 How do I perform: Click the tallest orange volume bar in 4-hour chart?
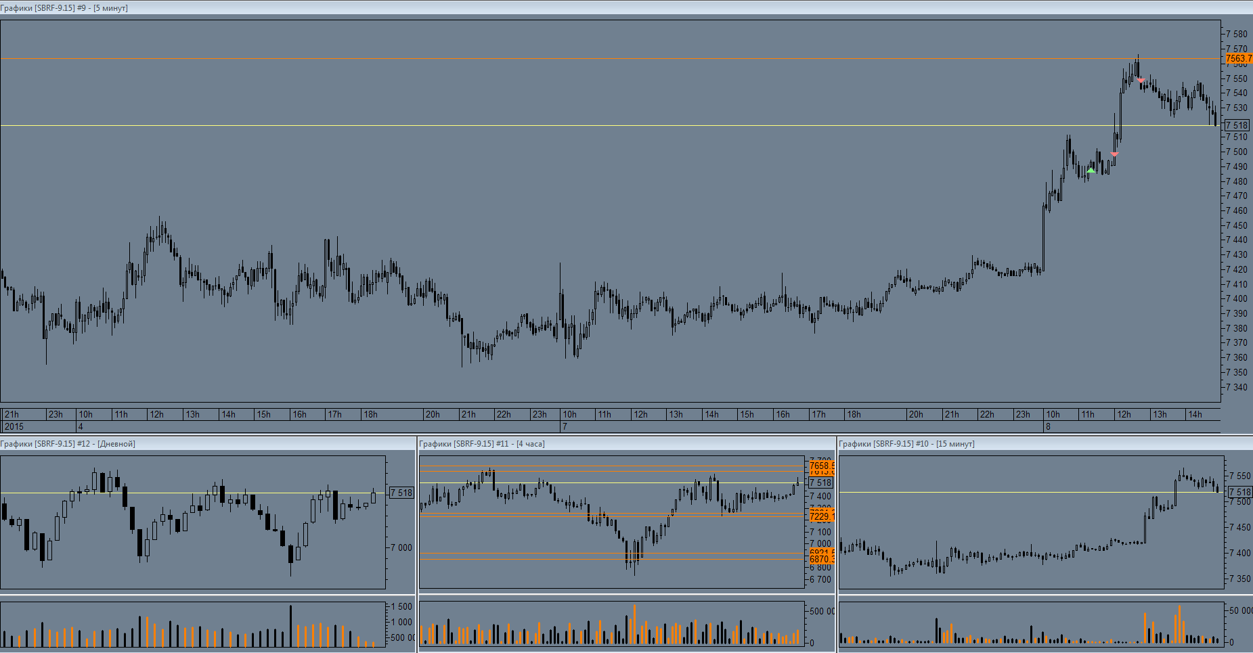click(634, 625)
